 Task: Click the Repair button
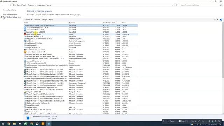point(51,20)
